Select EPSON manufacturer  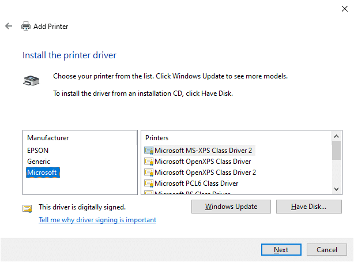(x=37, y=151)
